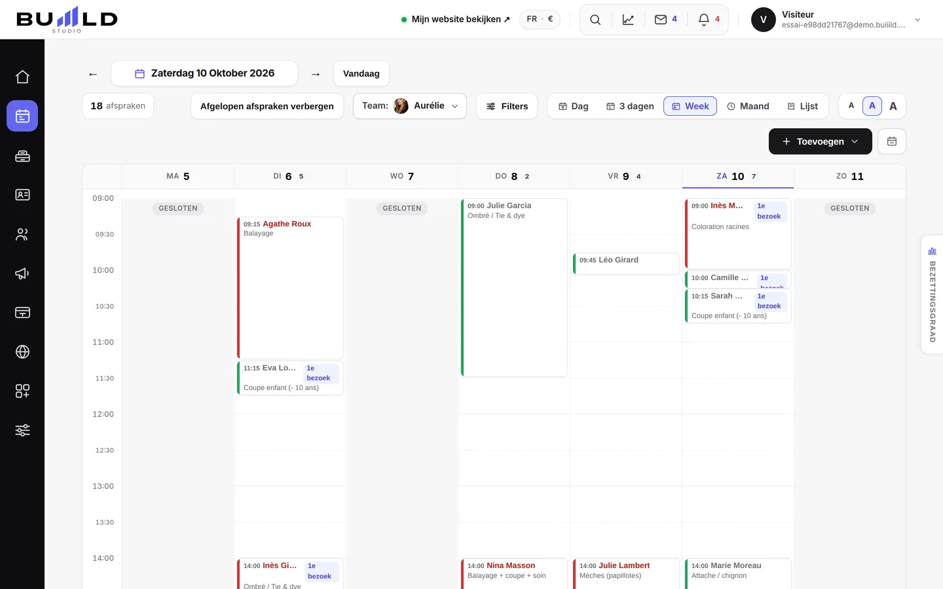This screenshot has width=943, height=589.
Task: Open the home icon in the sidebar
Action: tap(22, 77)
